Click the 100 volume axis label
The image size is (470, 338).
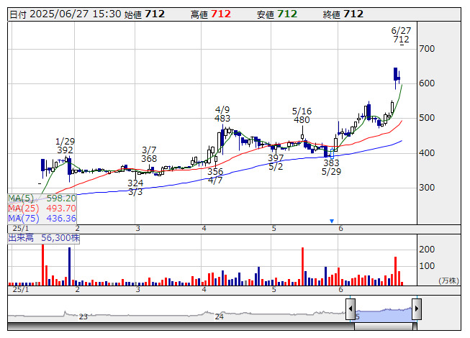pos(427,266)
